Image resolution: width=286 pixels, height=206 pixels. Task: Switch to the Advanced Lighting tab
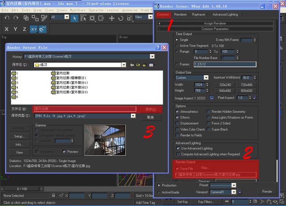coord(225,15)
